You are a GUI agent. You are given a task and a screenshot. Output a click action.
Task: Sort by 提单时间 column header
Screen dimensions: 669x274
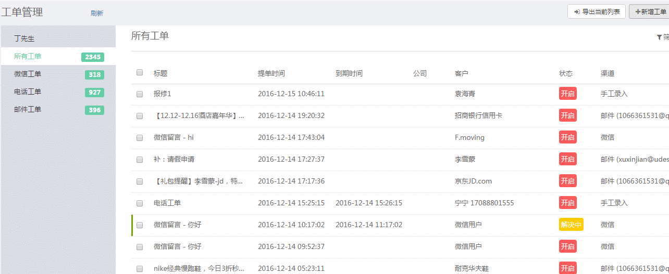pos(271,73)
